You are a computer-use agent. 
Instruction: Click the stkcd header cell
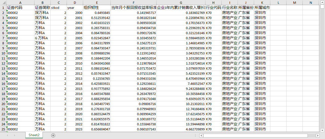coord(59,8)
